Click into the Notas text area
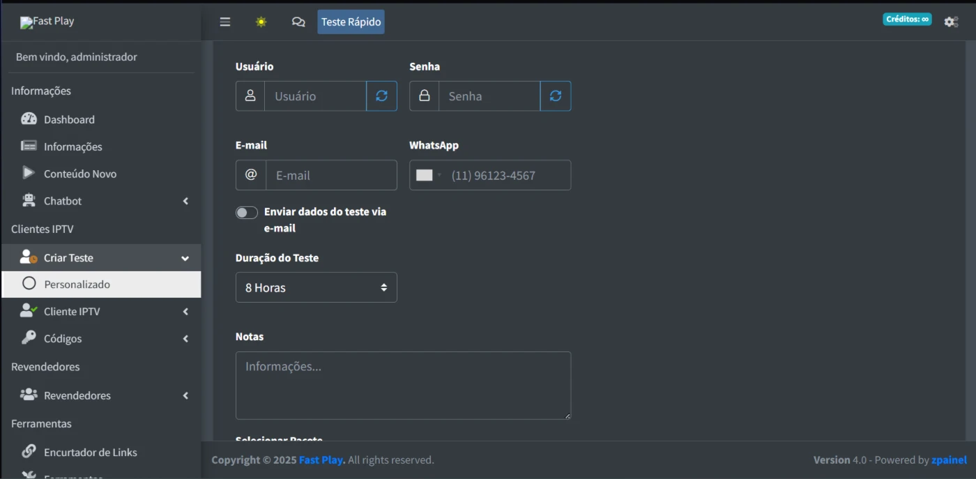The height and width of the screenshot is (479, 976). (403, 385)
